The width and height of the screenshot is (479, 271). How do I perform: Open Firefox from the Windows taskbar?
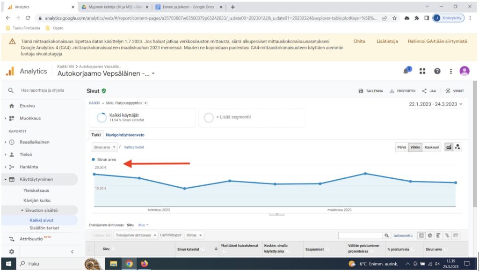pos(144,264)
